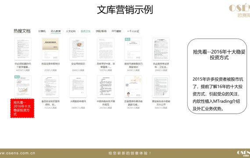Viewport: 250px width, 158px height.
Task: Open the chart thumbnail above the red label
Action: click(23, 86)
